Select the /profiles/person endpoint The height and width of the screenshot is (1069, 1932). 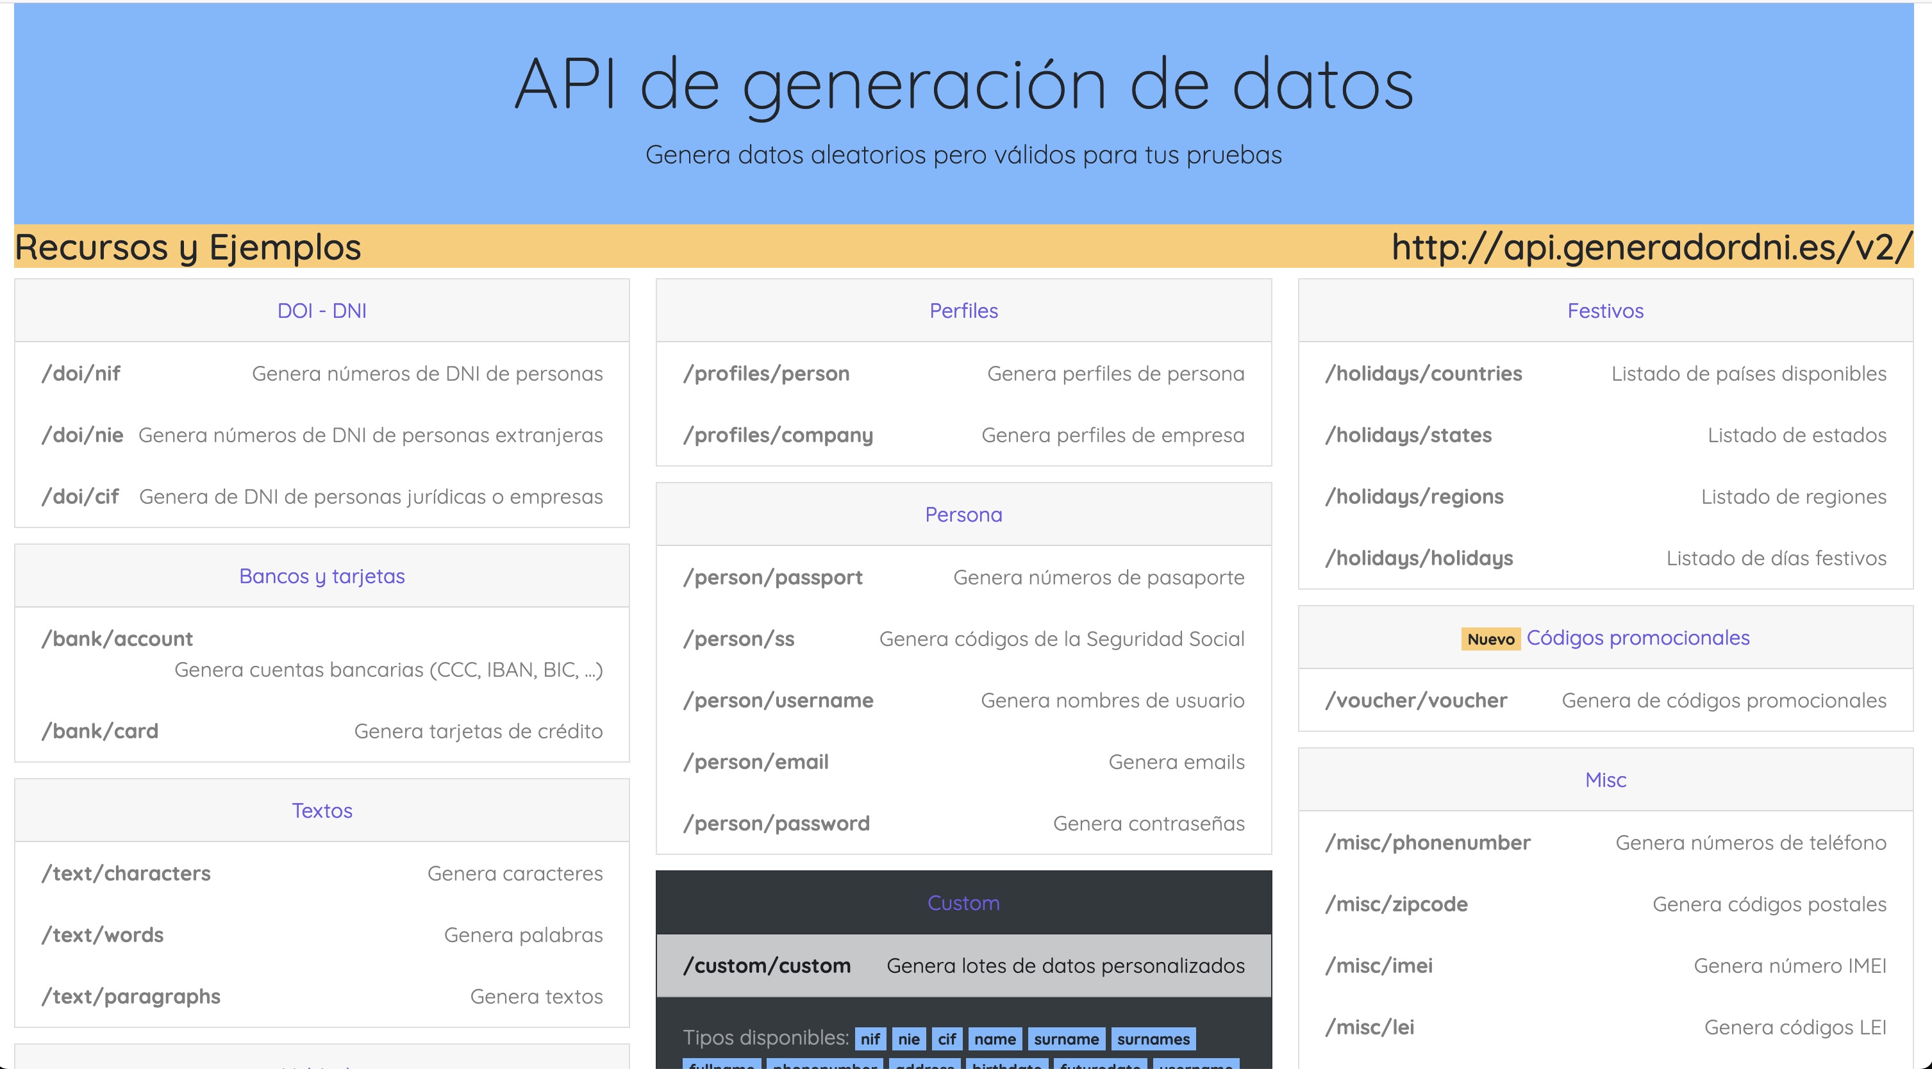coord(767,374)
